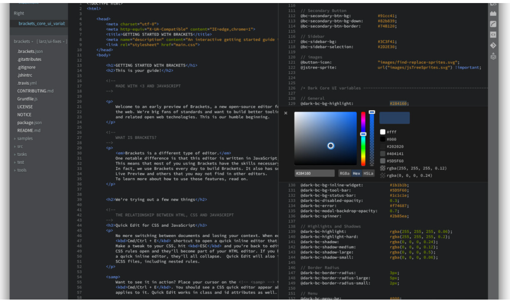Expand the src folder
Image resolution: width=510 pixels, height=303 pixels.
pyautogui.click(x=19, y=147)
